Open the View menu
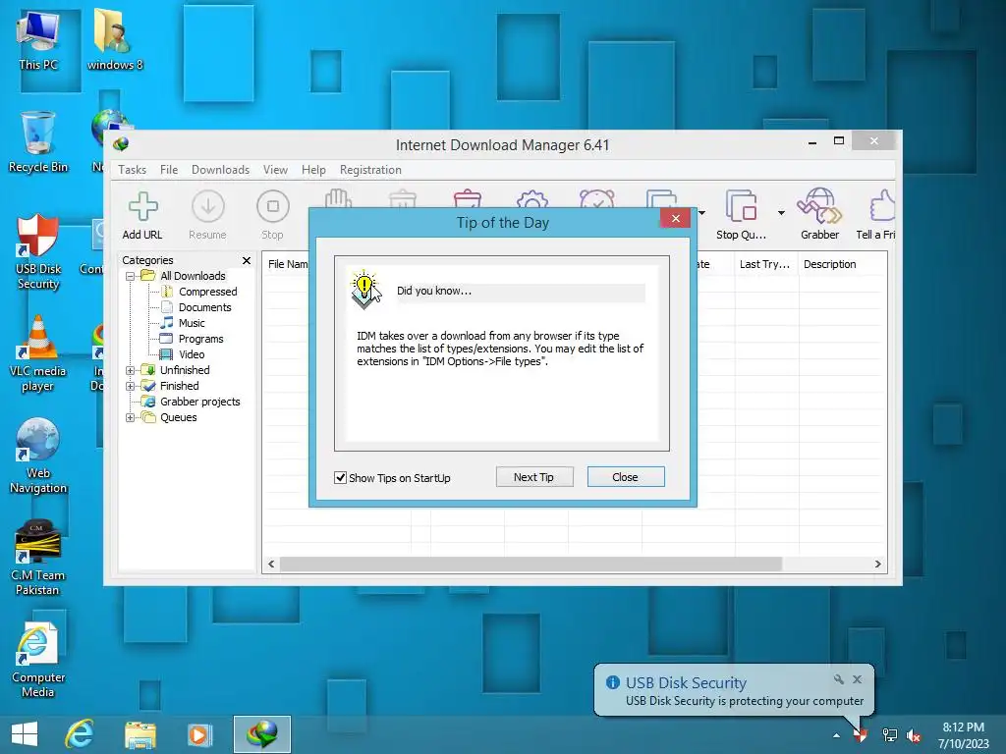This screenshot has height=754, width=1006. tap(275, 170)
